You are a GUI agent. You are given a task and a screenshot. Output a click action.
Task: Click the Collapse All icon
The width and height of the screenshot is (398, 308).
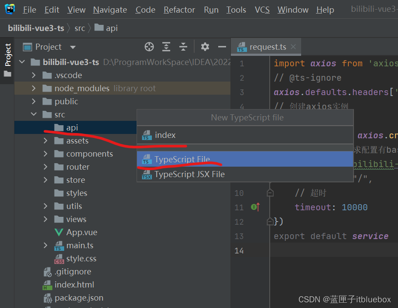(x=183, y=47)
